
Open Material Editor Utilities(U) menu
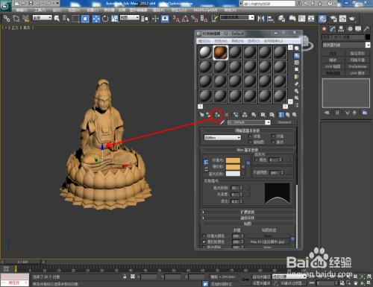pyautogui.click(x=273, y=41)
